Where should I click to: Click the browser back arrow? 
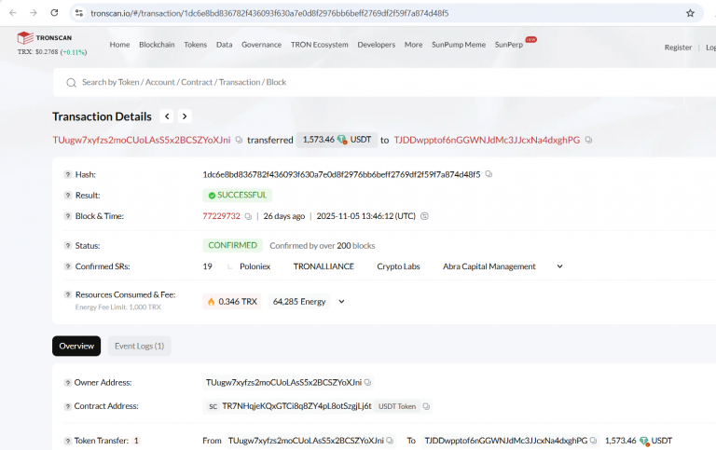(13, 13)
